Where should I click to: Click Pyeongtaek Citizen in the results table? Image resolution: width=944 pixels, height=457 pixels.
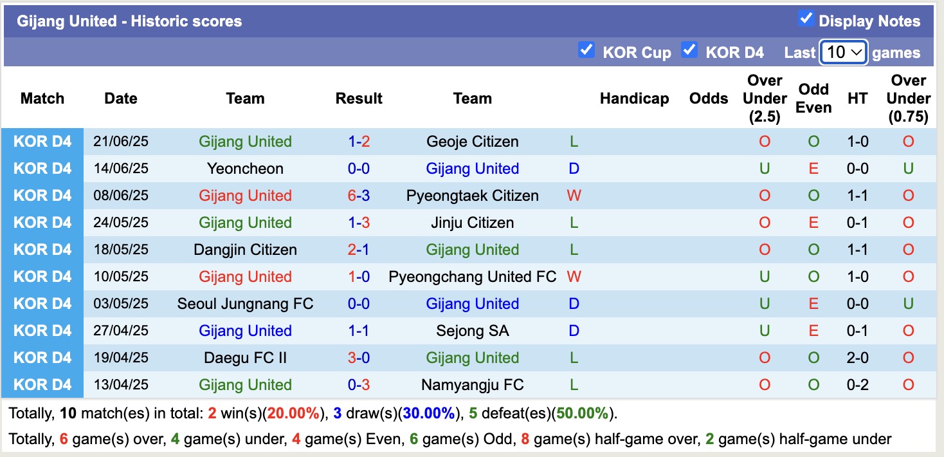[473, 195]
